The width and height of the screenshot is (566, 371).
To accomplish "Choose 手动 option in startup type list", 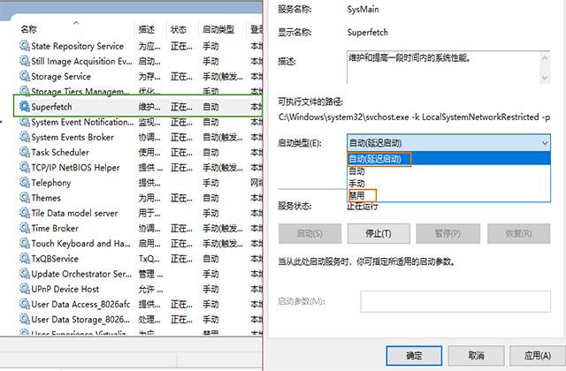I will (448, 183).
